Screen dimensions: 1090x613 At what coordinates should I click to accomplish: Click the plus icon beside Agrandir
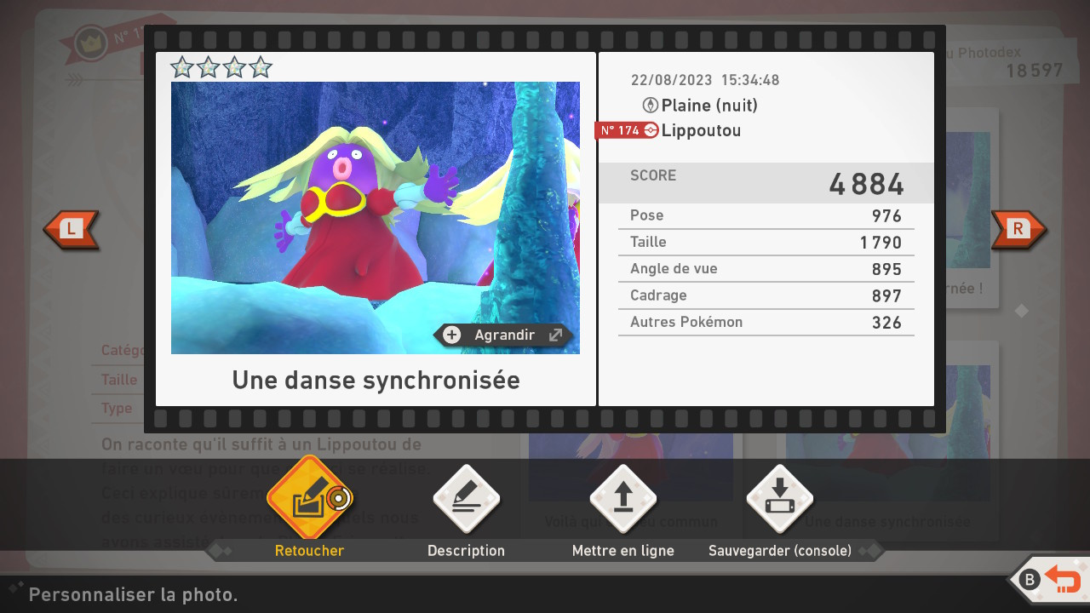[452, 335]
